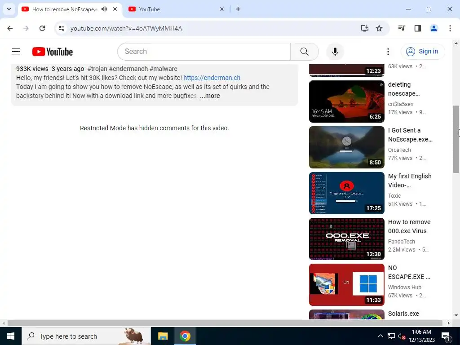Open media controls icon in Chrome toolbar

pyautogui.click(x=402, y=28)
